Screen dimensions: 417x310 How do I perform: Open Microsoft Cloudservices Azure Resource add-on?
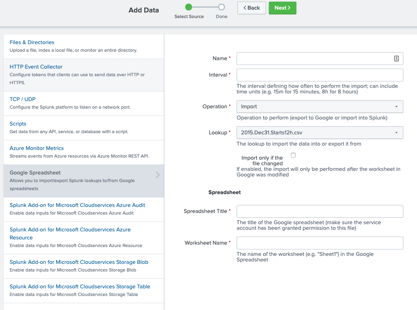[70, 233]
